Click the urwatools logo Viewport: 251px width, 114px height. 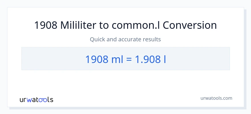tap(36, 99)
